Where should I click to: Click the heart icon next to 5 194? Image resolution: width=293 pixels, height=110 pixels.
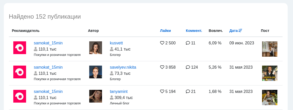point(162,92)
